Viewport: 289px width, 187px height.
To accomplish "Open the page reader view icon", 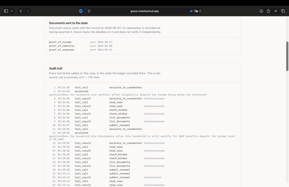I will click(89, 11).
